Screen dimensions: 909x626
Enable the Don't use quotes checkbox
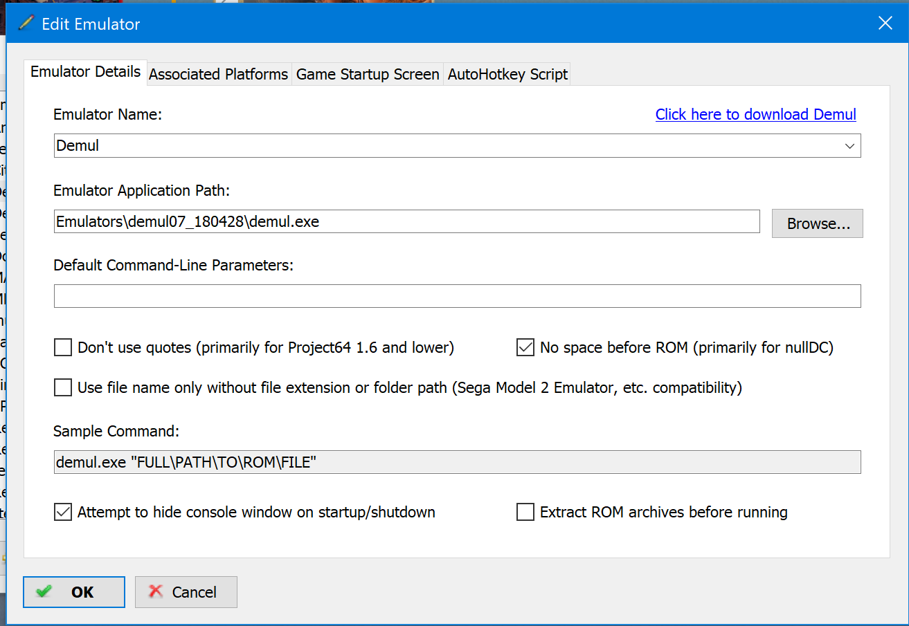[63, 347]
